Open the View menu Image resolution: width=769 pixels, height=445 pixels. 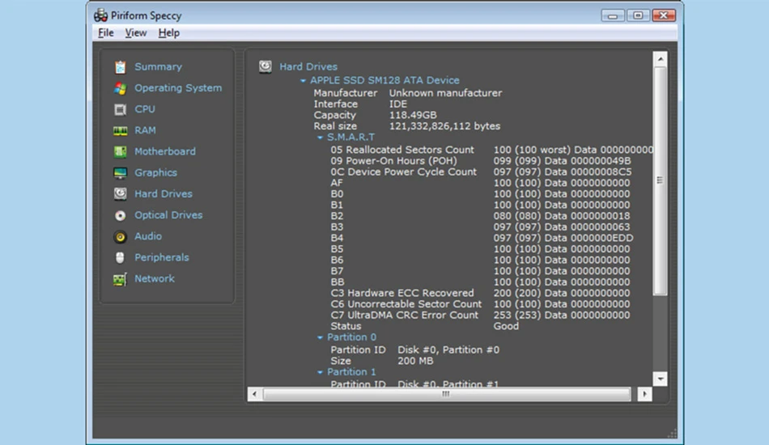point(136,33)
